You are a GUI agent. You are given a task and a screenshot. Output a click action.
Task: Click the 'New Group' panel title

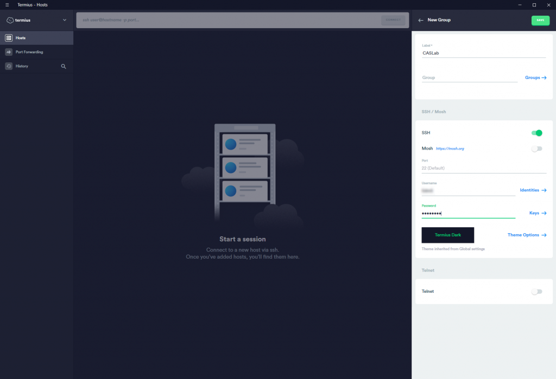pos(439,20)
